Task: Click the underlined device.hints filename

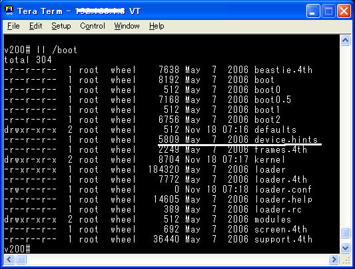Action: (286, 139)
